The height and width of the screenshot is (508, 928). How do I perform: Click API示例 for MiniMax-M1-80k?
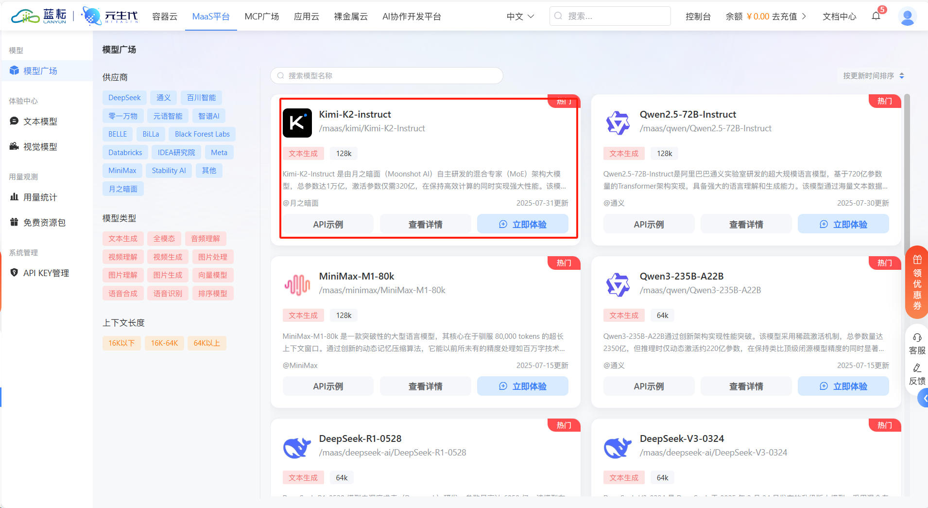pos(328,386)
